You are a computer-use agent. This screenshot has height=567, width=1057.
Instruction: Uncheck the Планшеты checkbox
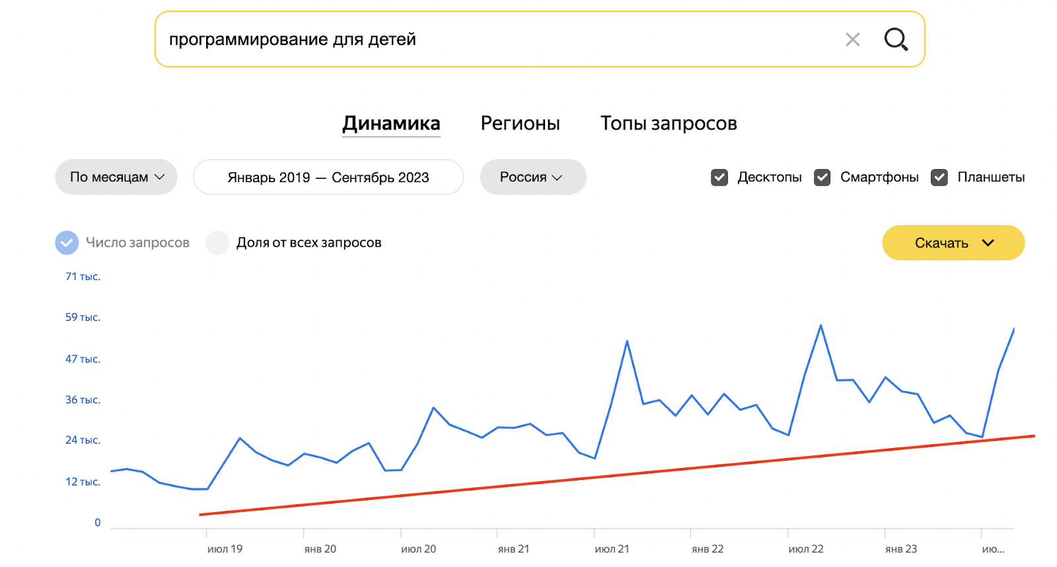pyautogui.click(x=939, y=178)
